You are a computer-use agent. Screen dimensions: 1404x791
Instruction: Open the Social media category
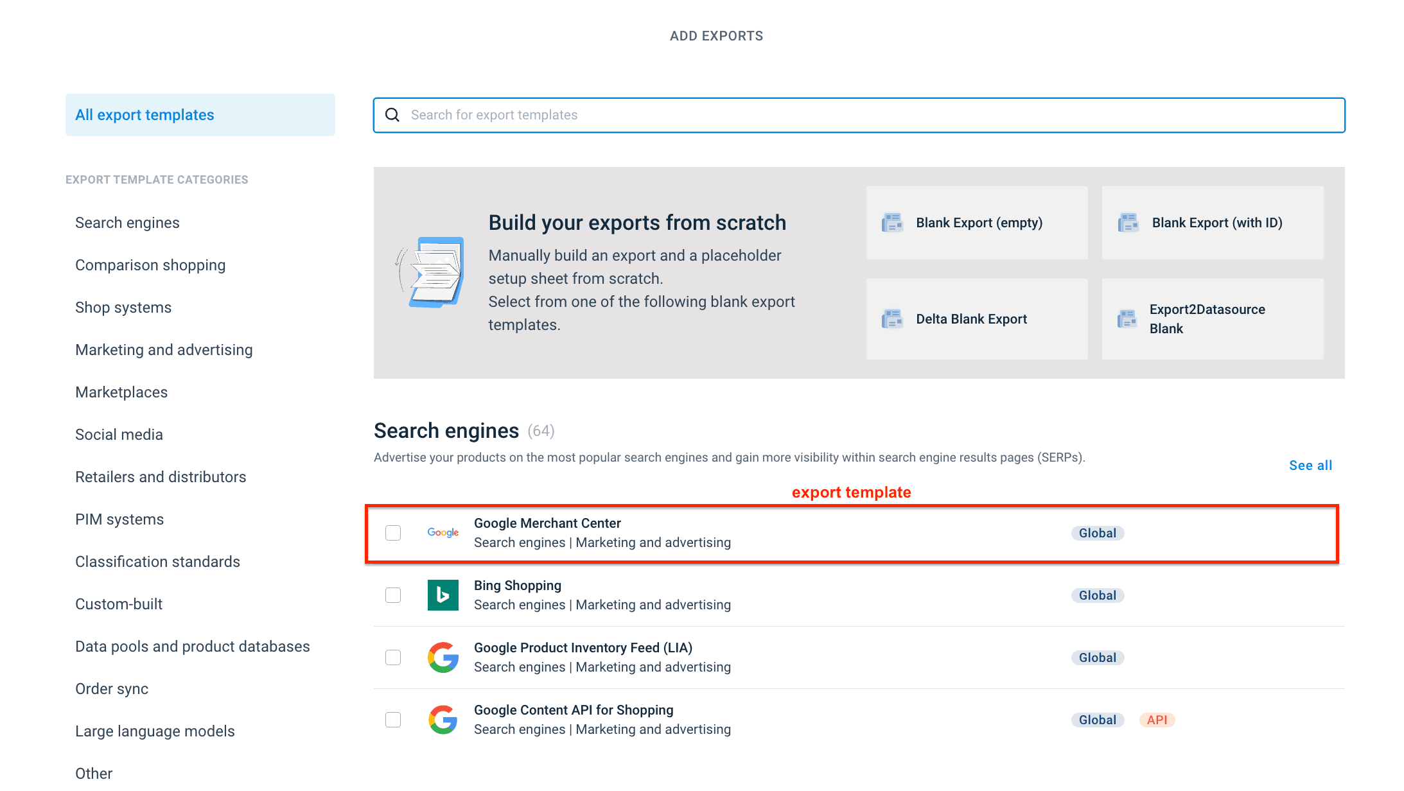(119, 435)
